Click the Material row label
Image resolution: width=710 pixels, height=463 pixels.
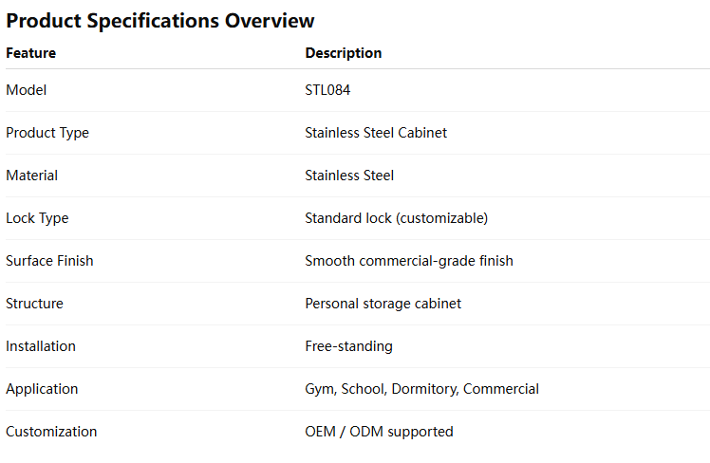pyautogui.click(x=31, y=176)
